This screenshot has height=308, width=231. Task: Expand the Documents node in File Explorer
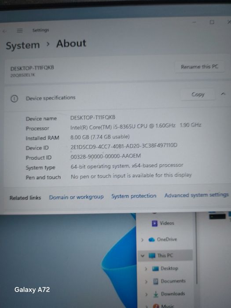click(x=146, y=282)
